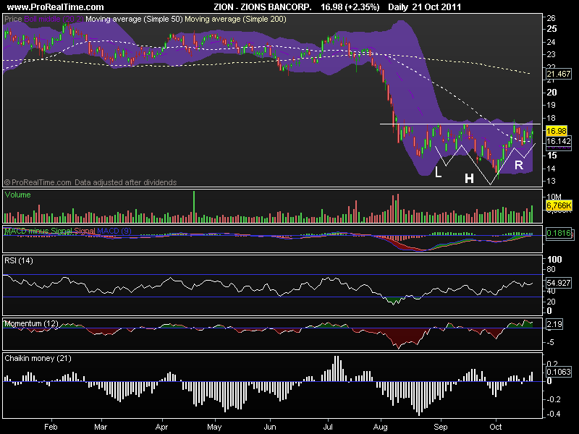Click the Chaikin money (21) panel label
Viewport: 579px width, 434px height.
38,358
